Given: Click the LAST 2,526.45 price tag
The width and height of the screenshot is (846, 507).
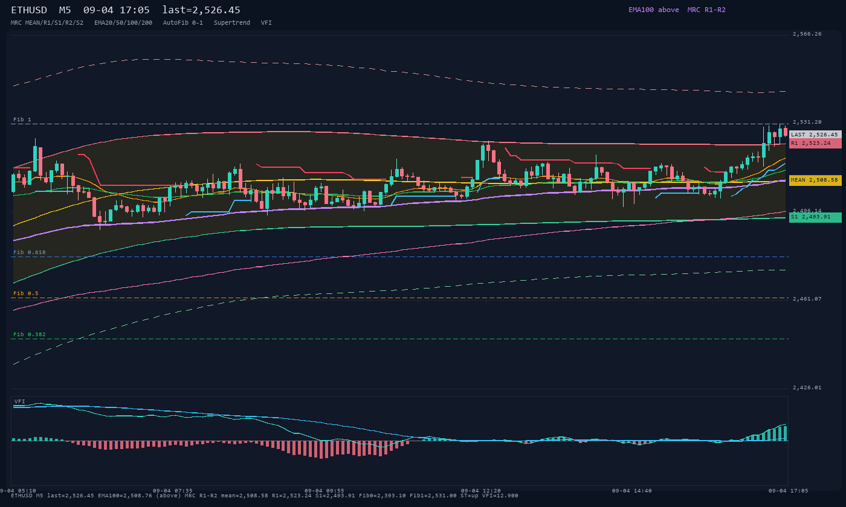Looking at the screenshot, I should tap(815, 135).
